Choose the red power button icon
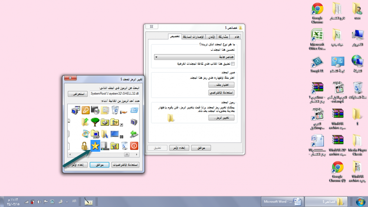The image size is (368, 207). tap(134, 146)
